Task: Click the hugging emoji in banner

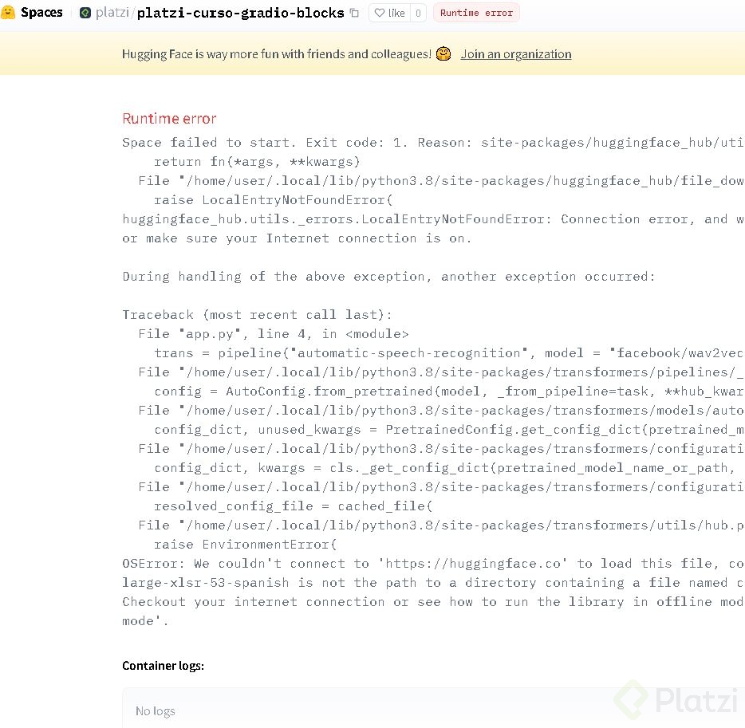Action: click(x=443, y=53)
